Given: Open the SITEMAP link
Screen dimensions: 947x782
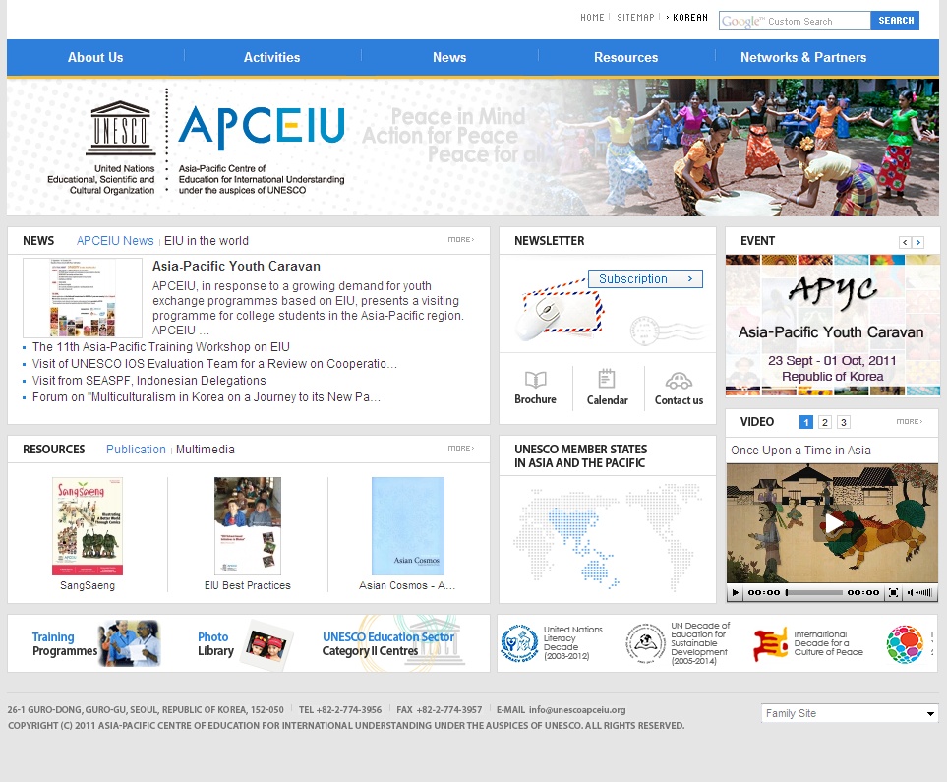Looking at the screenshot, I should pos(635,18).
